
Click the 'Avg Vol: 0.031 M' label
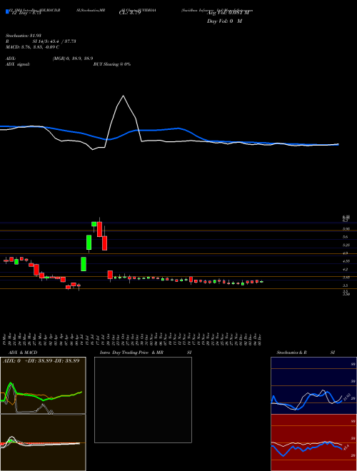[229, 13]
